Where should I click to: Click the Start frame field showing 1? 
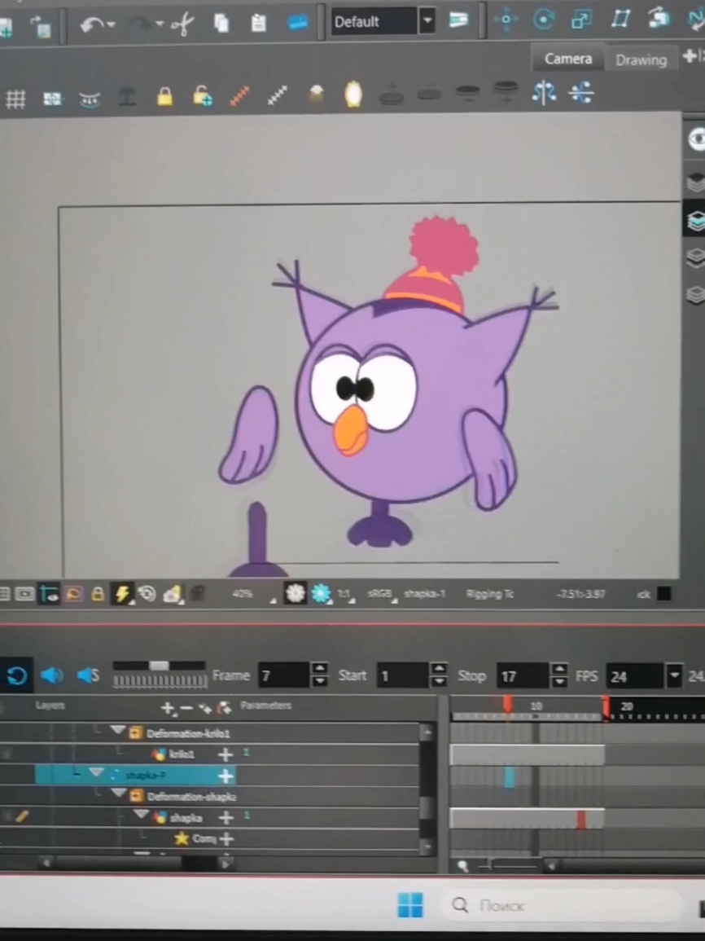coord(403,675)
